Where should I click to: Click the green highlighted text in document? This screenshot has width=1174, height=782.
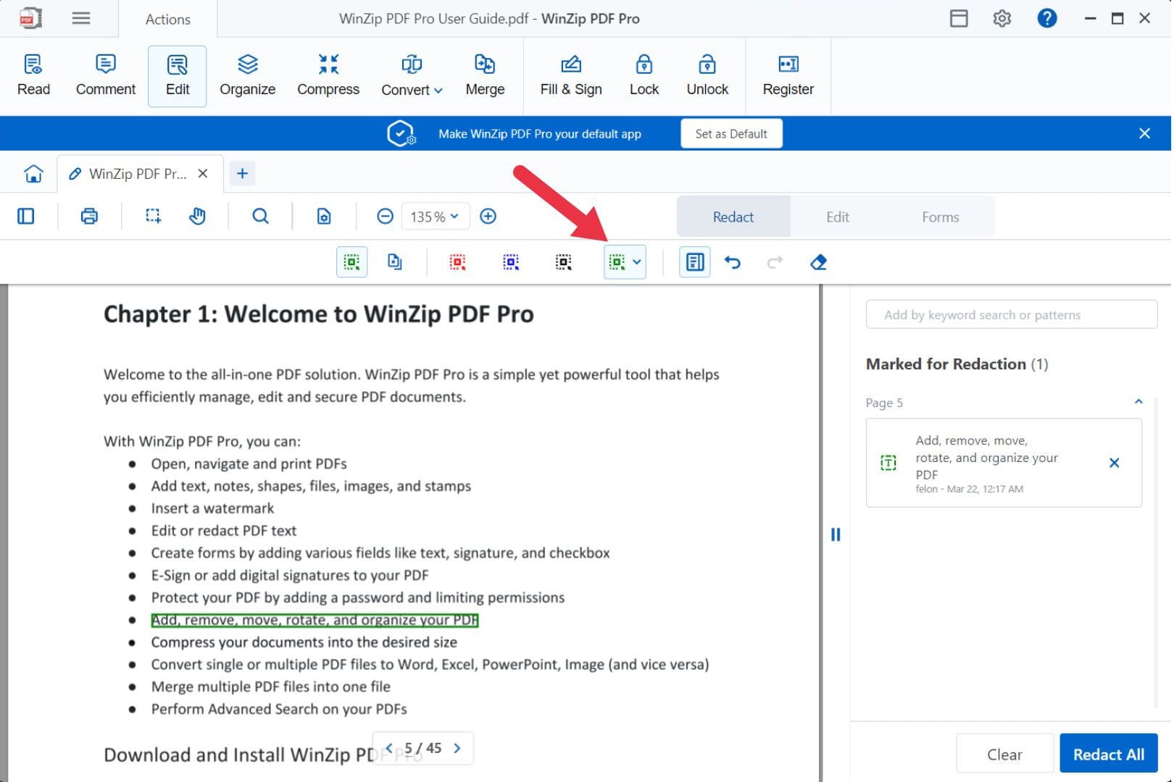(x=315, y=621)
